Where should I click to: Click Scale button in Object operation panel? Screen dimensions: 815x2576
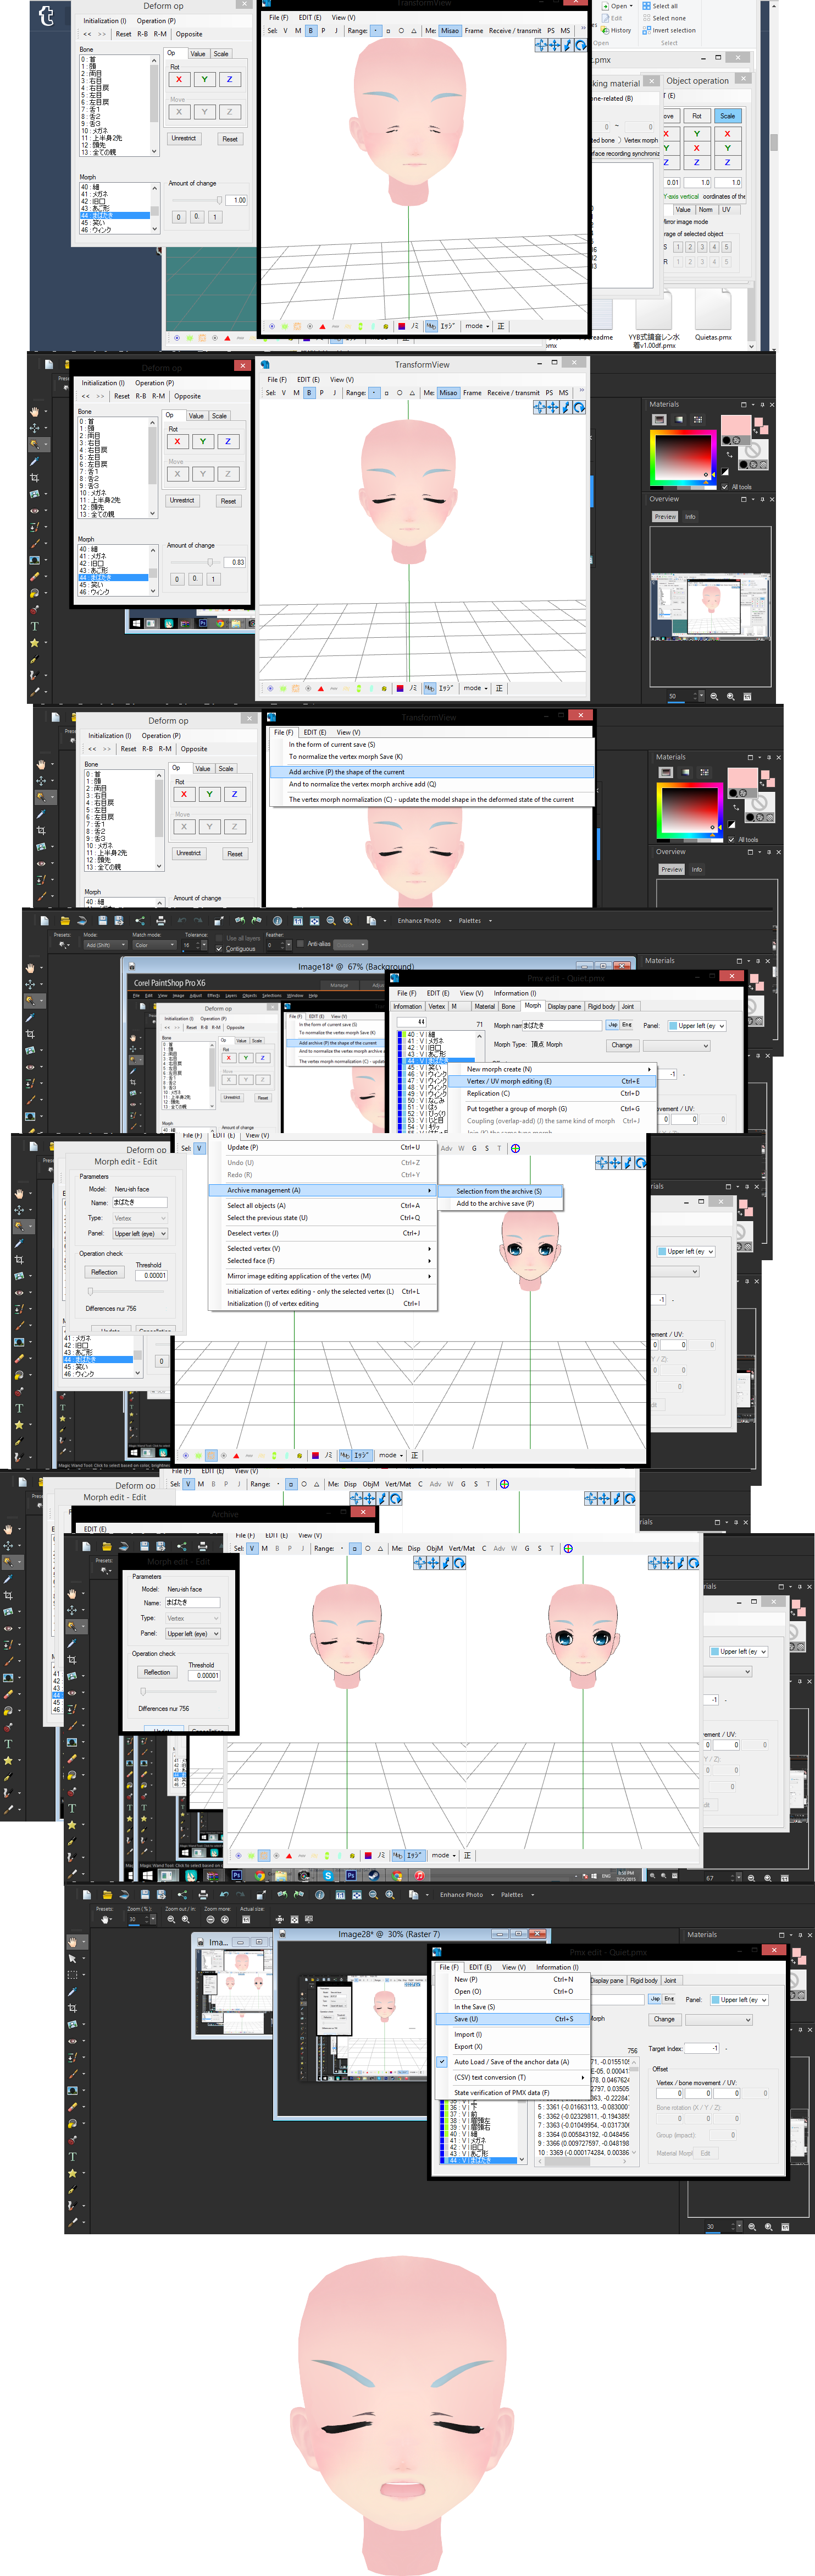click(727, 115)
